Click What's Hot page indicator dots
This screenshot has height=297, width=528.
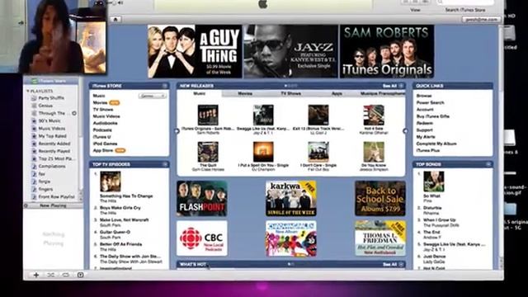pos(290,265)
